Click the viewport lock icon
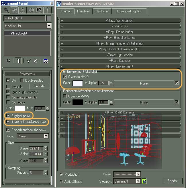This screenshot has width=186, height=188. 144,181
